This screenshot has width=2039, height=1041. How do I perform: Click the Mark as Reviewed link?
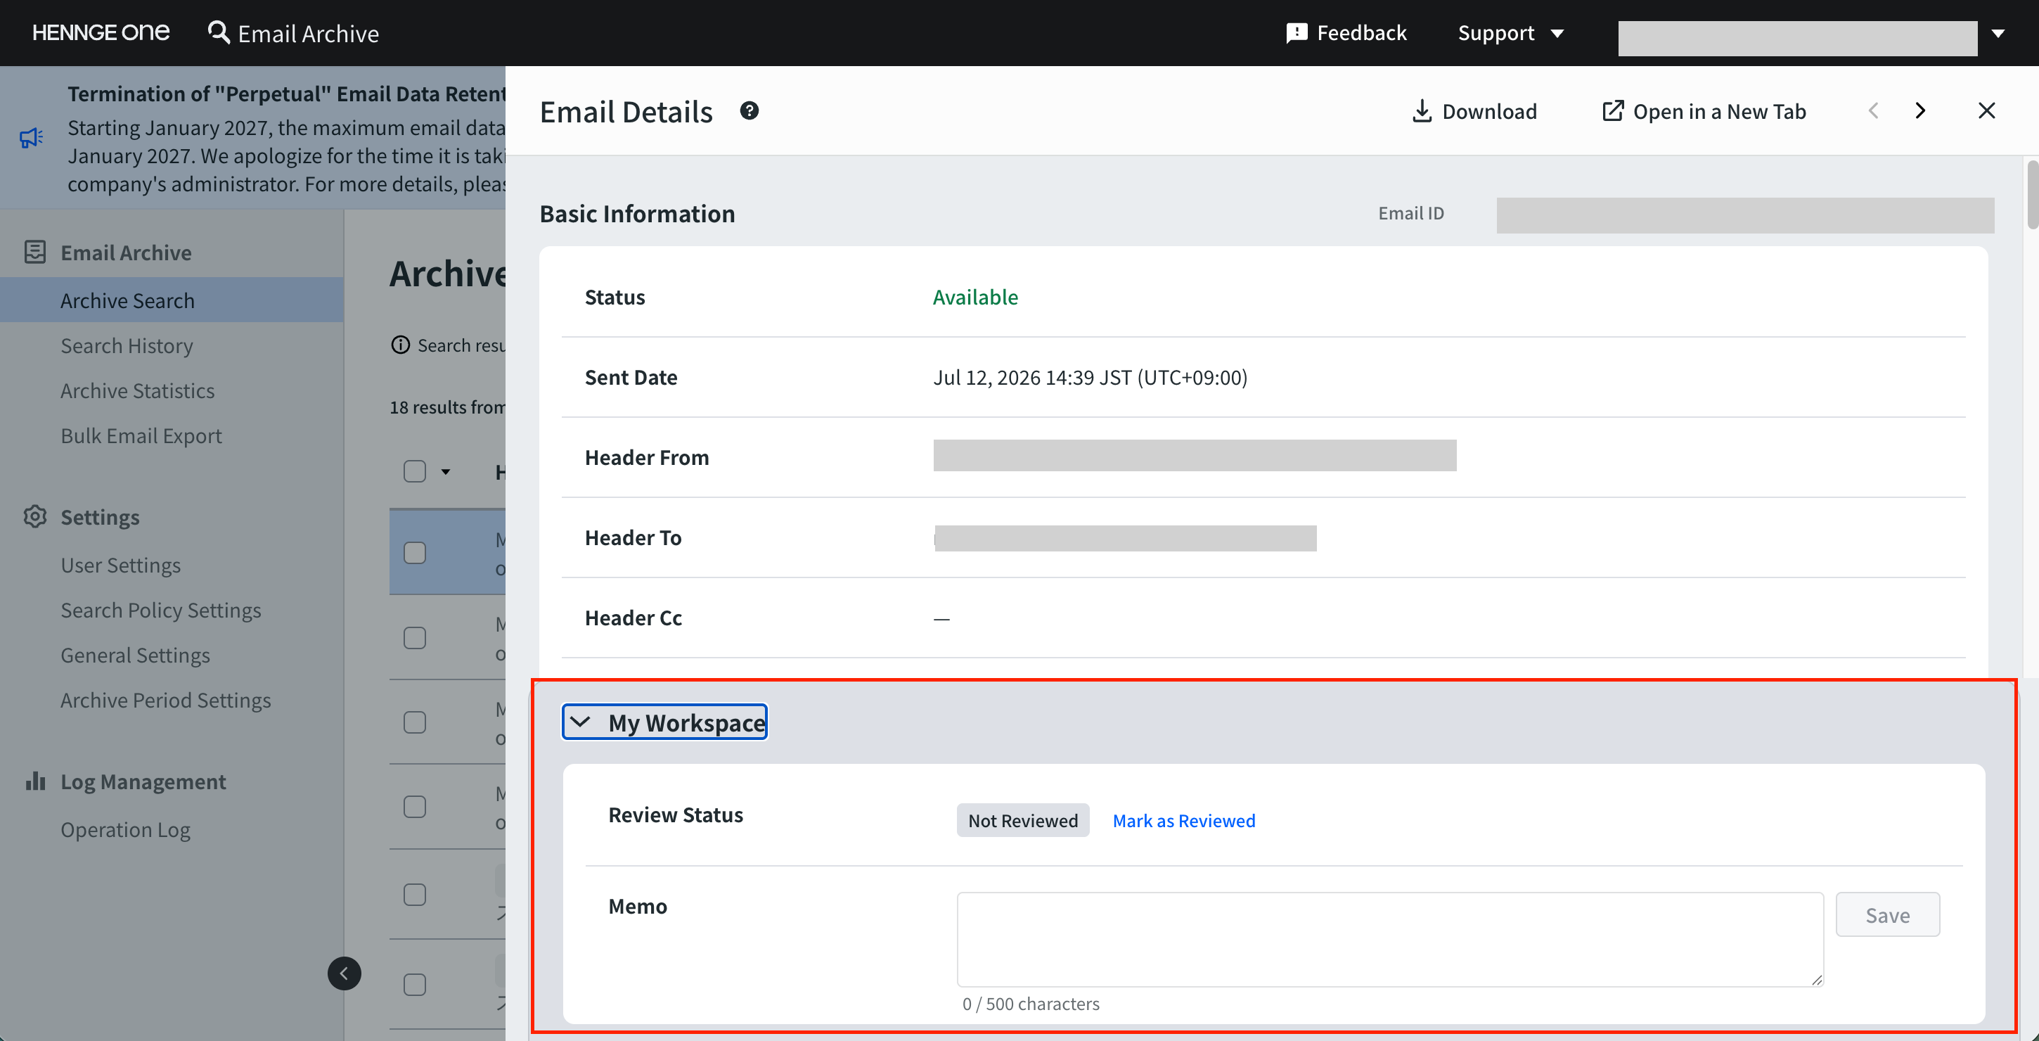1183,821
